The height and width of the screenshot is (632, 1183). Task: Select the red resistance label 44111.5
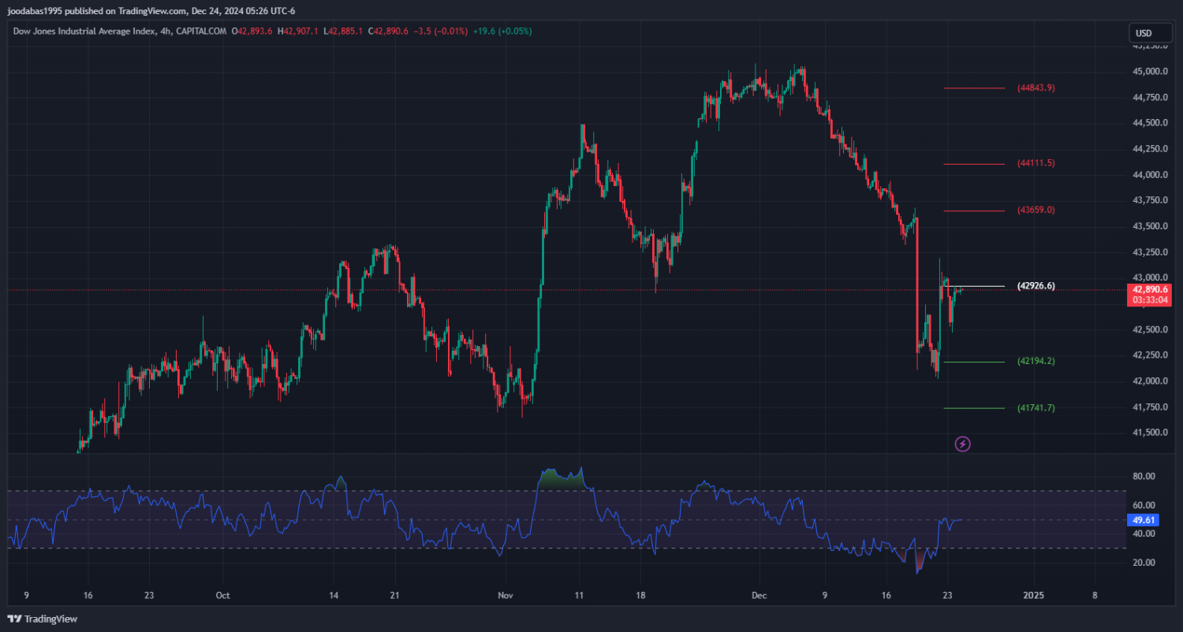point(1036,163)
